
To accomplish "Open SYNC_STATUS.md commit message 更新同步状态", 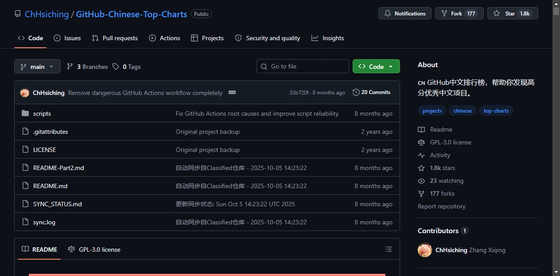I will [235, 204].
